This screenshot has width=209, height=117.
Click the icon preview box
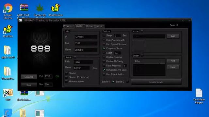point(139,45)
